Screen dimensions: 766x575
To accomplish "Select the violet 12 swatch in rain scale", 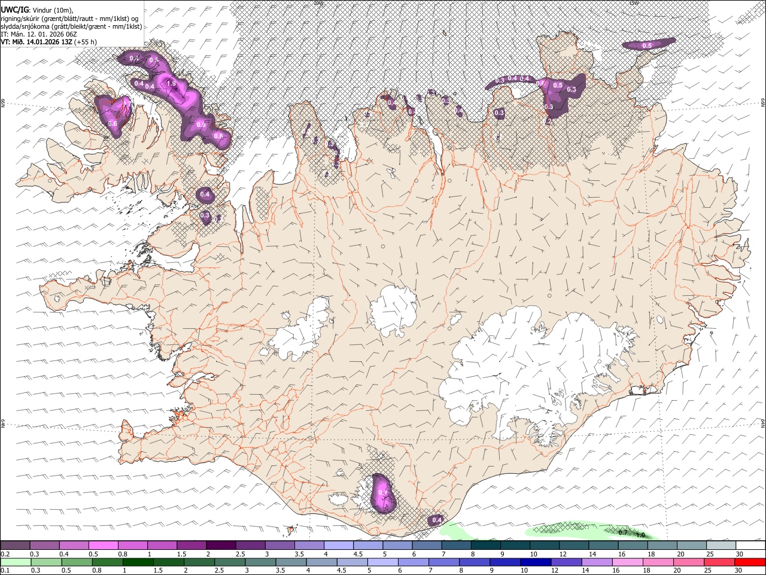I will click(567, 562).
